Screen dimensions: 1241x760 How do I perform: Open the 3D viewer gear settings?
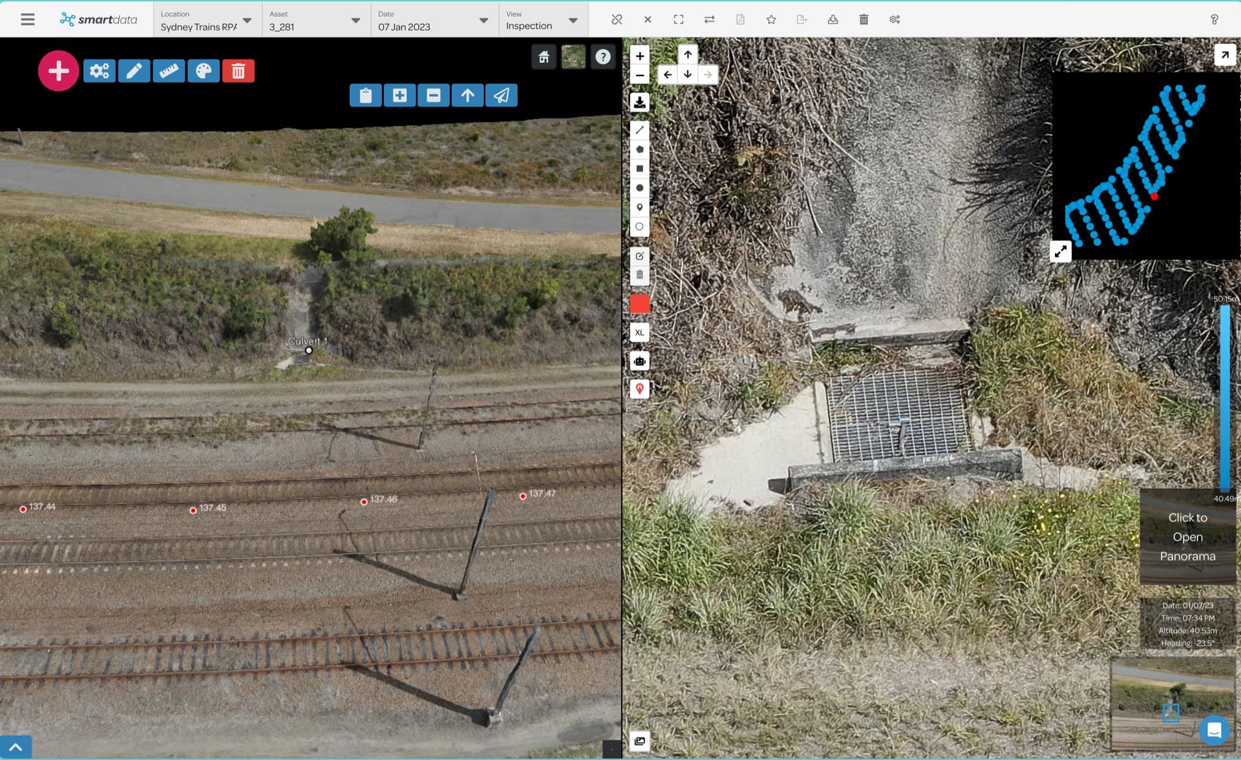coord(100,70)
